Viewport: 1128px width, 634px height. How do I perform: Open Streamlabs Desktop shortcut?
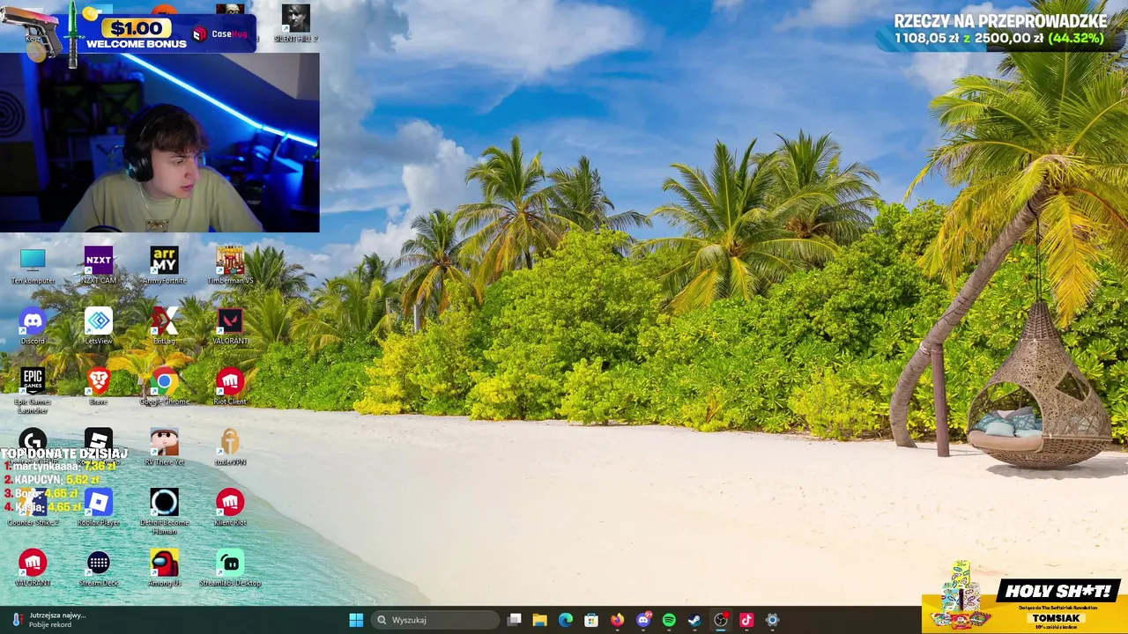(230, 568)
